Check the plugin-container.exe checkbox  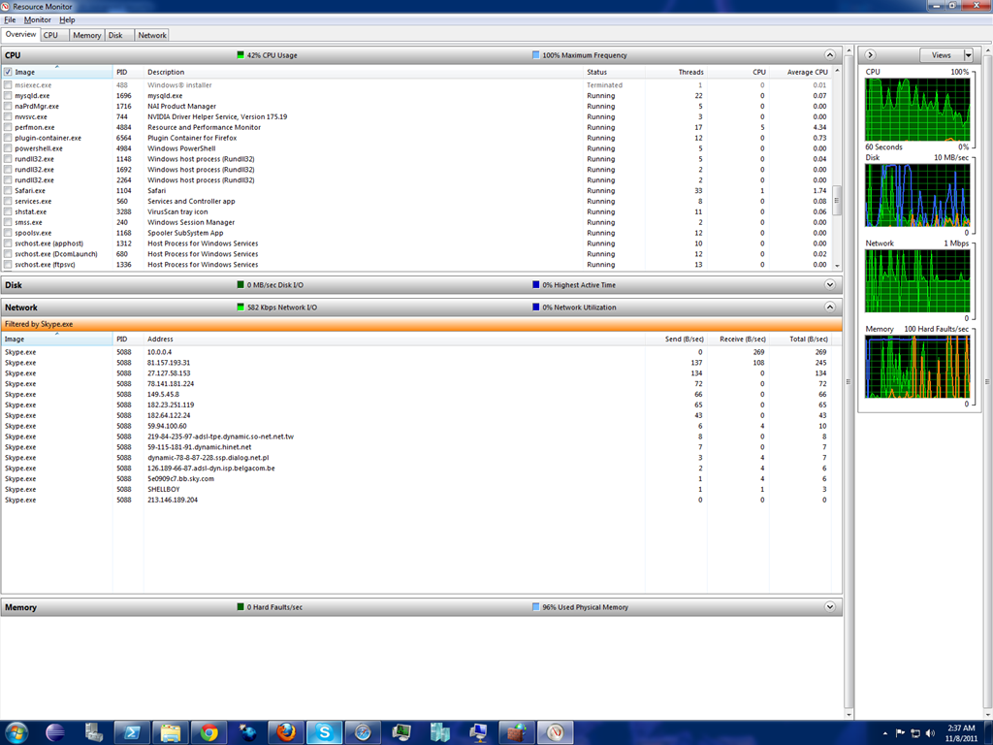point(8,138)
